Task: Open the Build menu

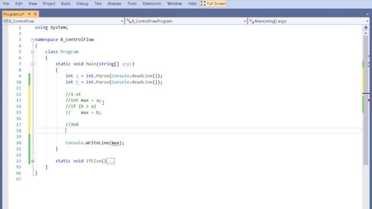Action: click(66, 3)
